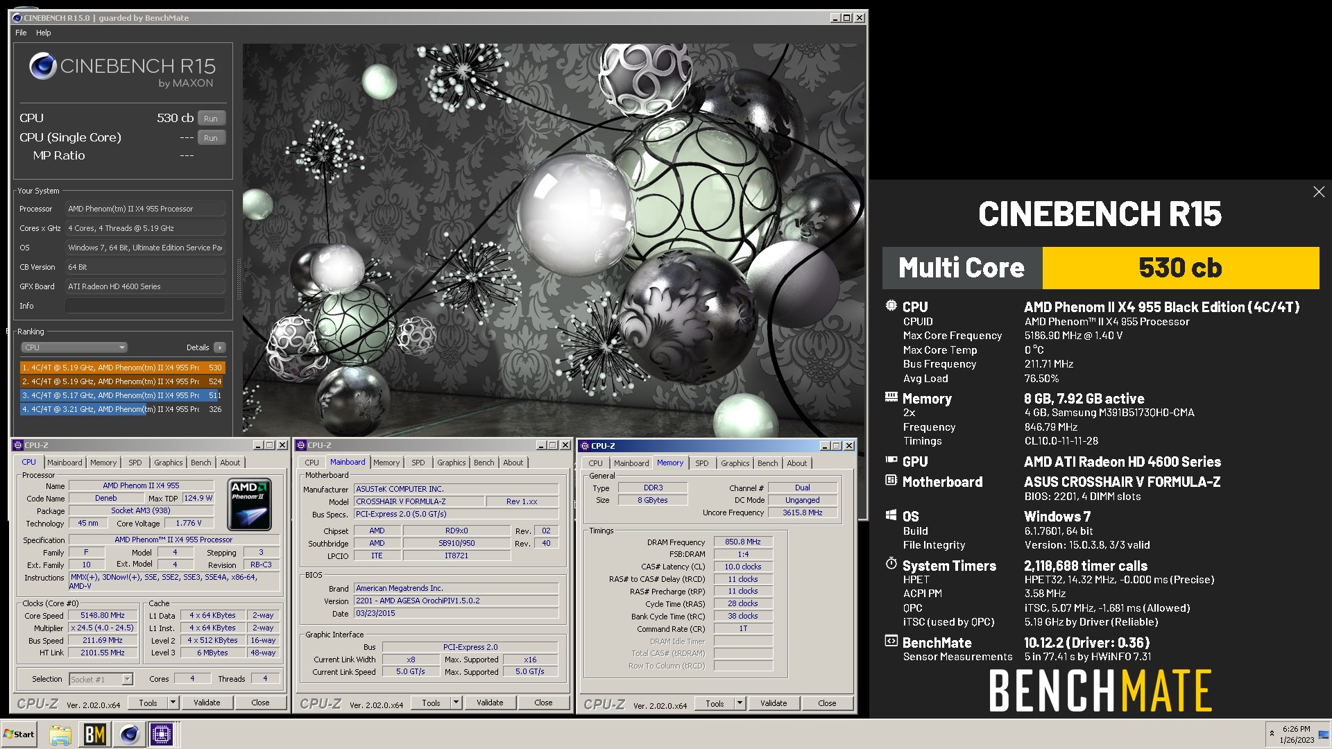Open Graphics tab in second CPU-Z window

[x=452, y=463]
